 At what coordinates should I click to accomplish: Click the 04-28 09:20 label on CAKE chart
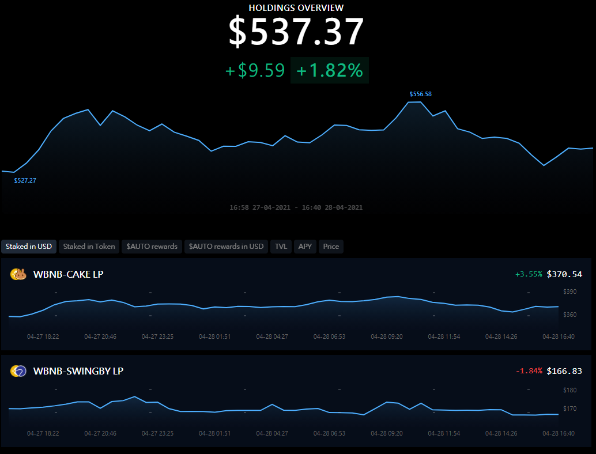coord(387,336)
